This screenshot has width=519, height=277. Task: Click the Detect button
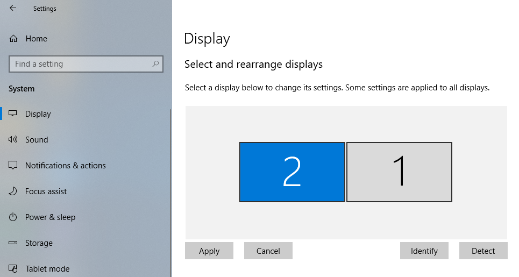point(484,251)
